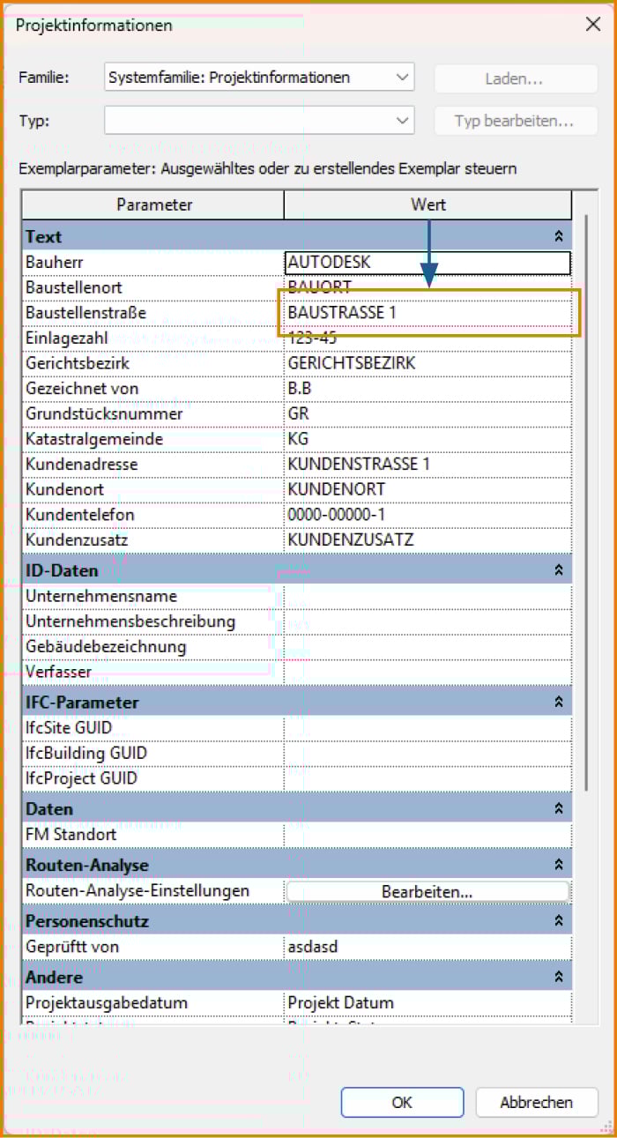The width and height of the screenshot is (617, 1138).
Task: Select the BAUSTRASSE 1 value field
Action: tap(427, 312)
